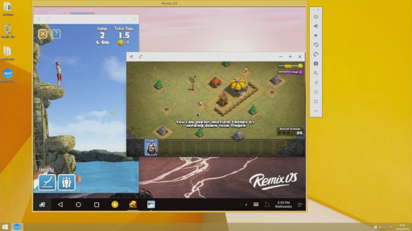Open the Recycle Bin desktop icon
This screenshot has width=412, height=231.
[8, 31]
